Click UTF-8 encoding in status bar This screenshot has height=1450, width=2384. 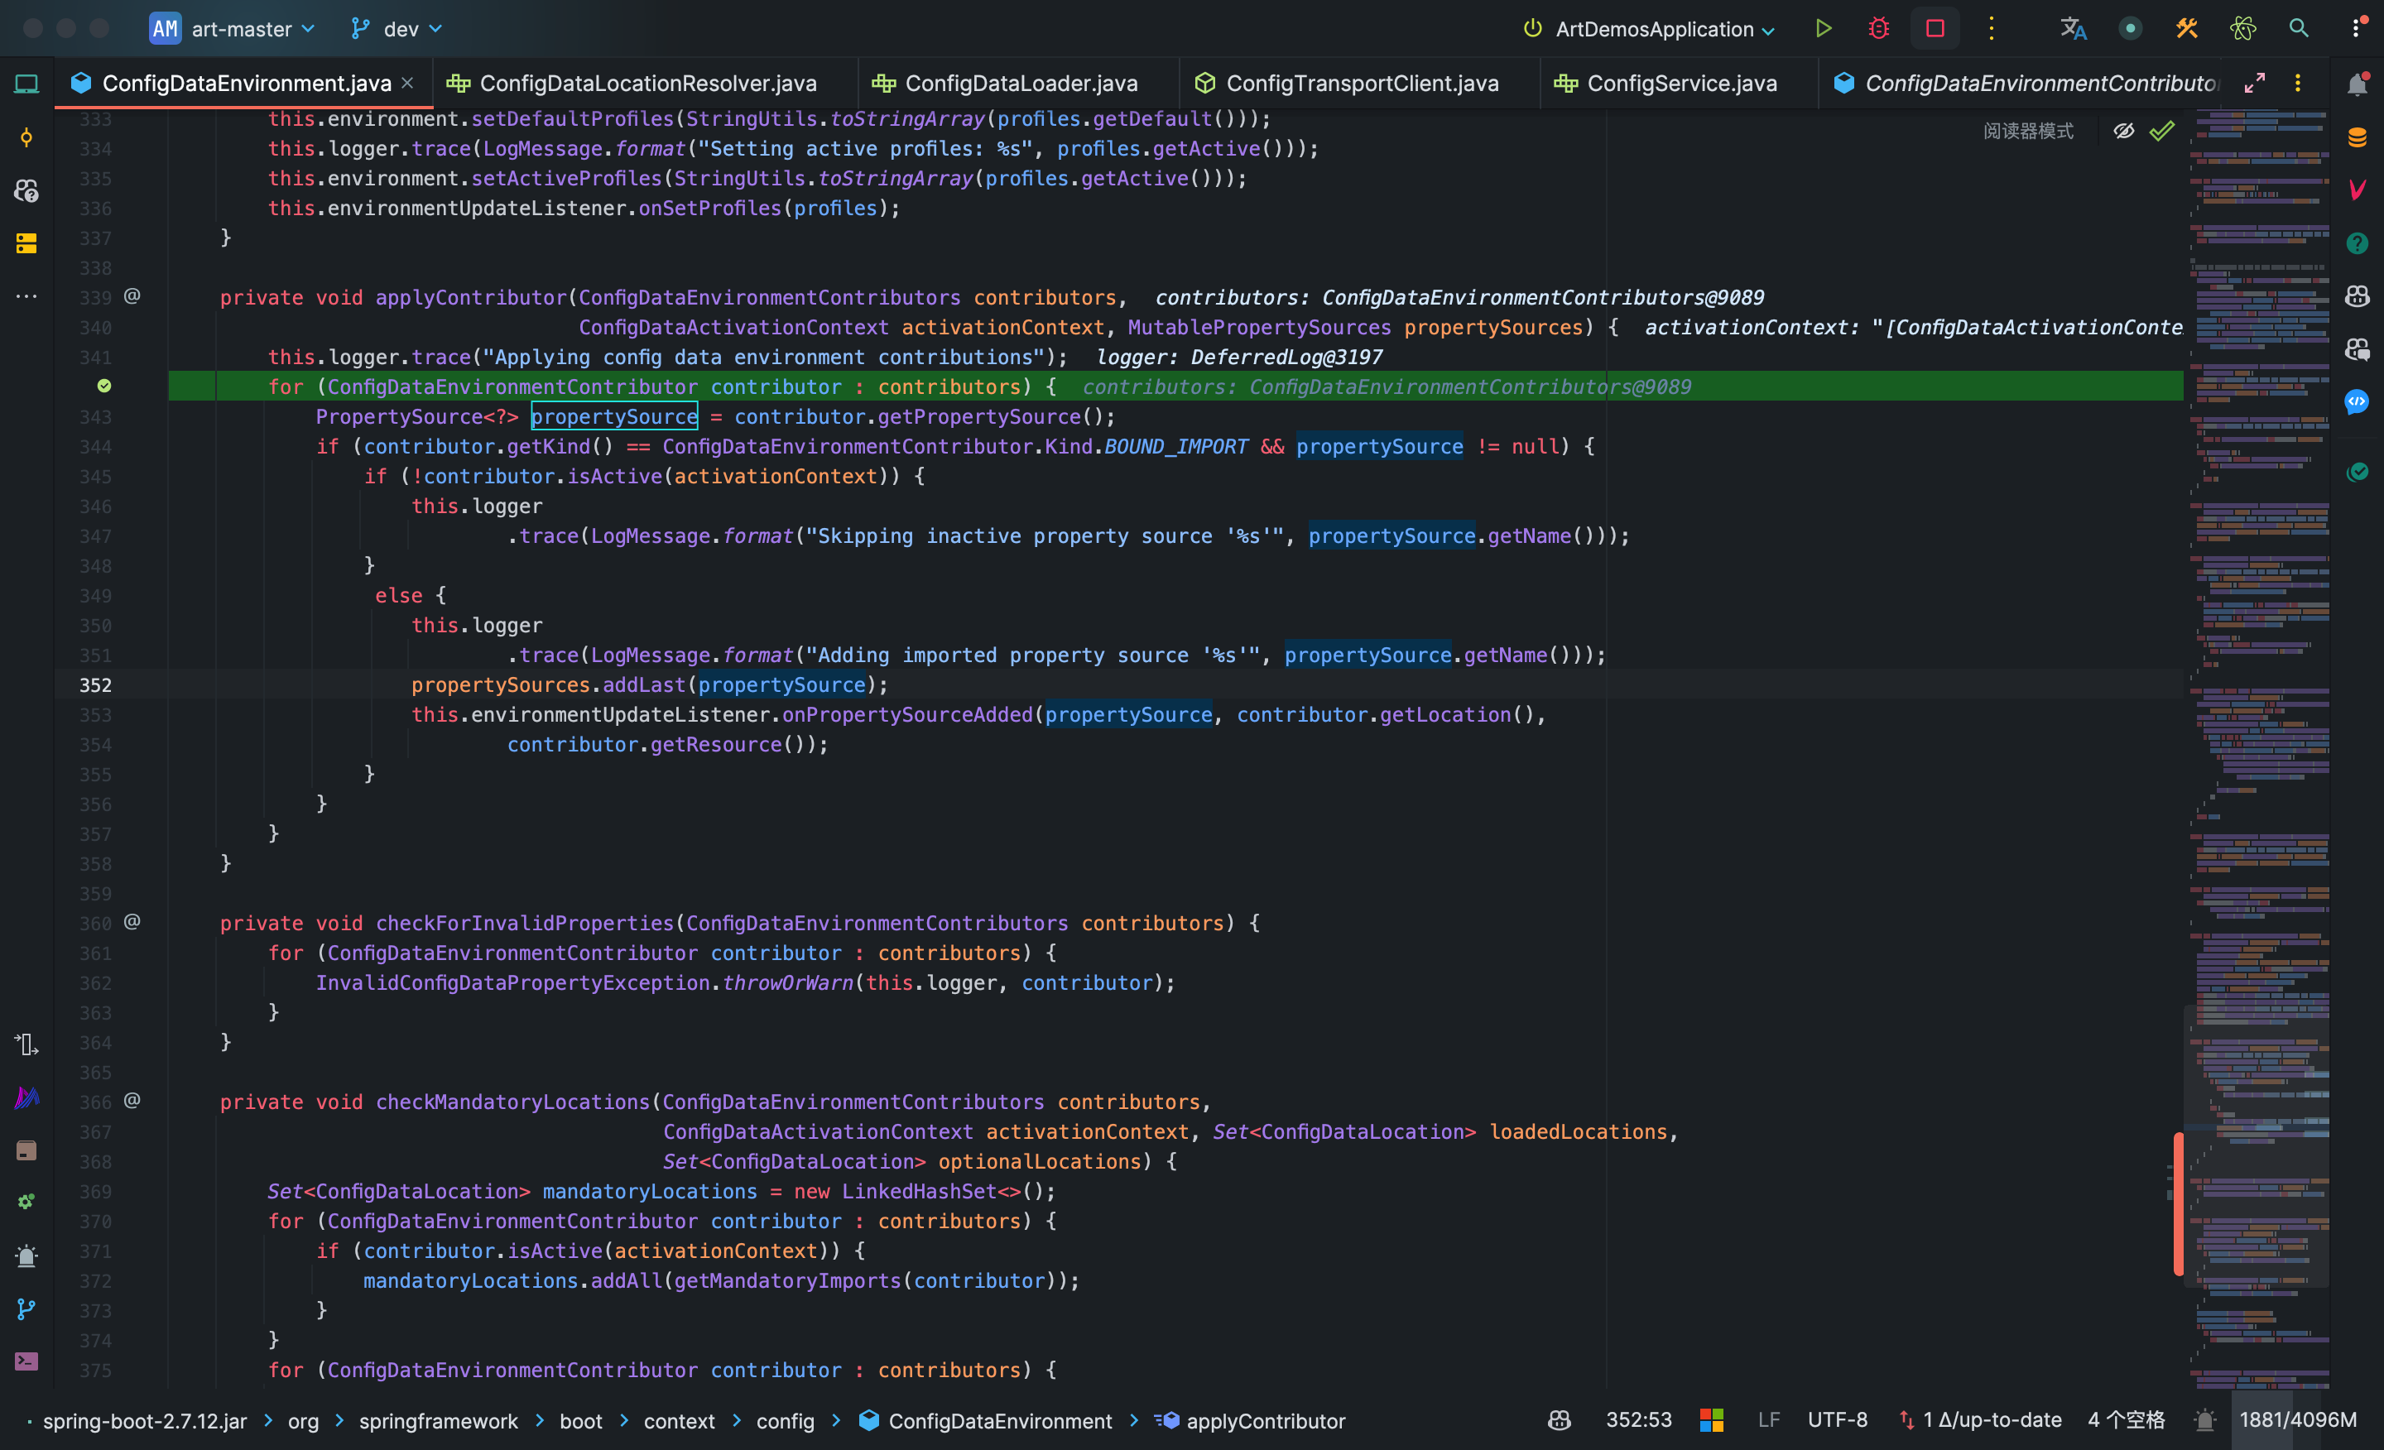click(x=1836, y=1419)
